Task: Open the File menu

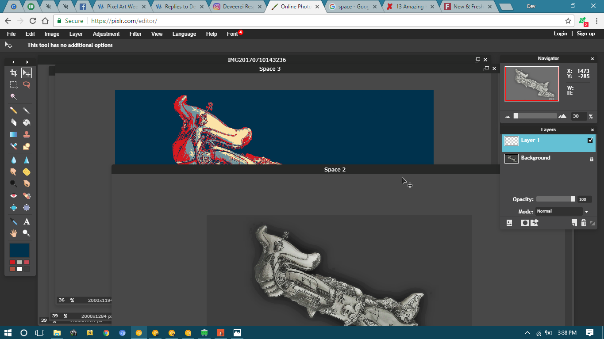Action: 11,34
